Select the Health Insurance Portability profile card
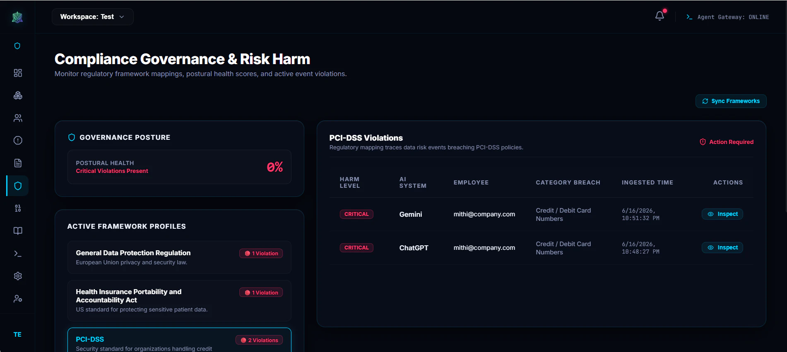The width and height of the screenshot is (787, 352). pyautogui.click(x=179, y=301)
